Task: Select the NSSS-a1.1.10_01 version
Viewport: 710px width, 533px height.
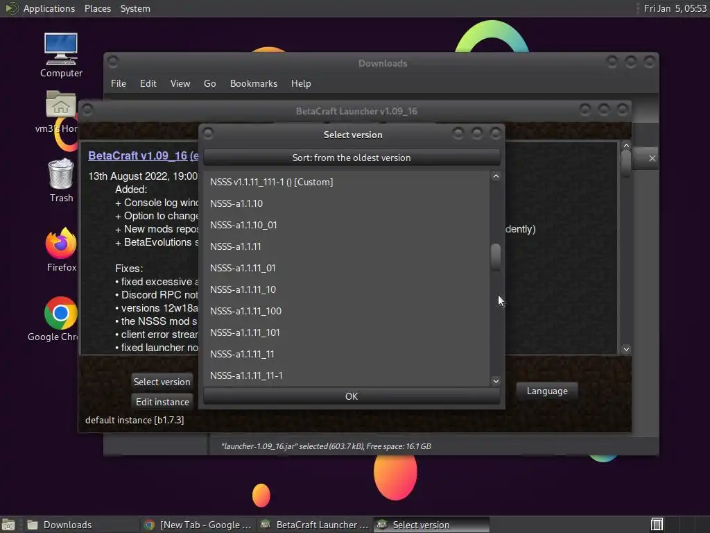Action: click(347, 225)
